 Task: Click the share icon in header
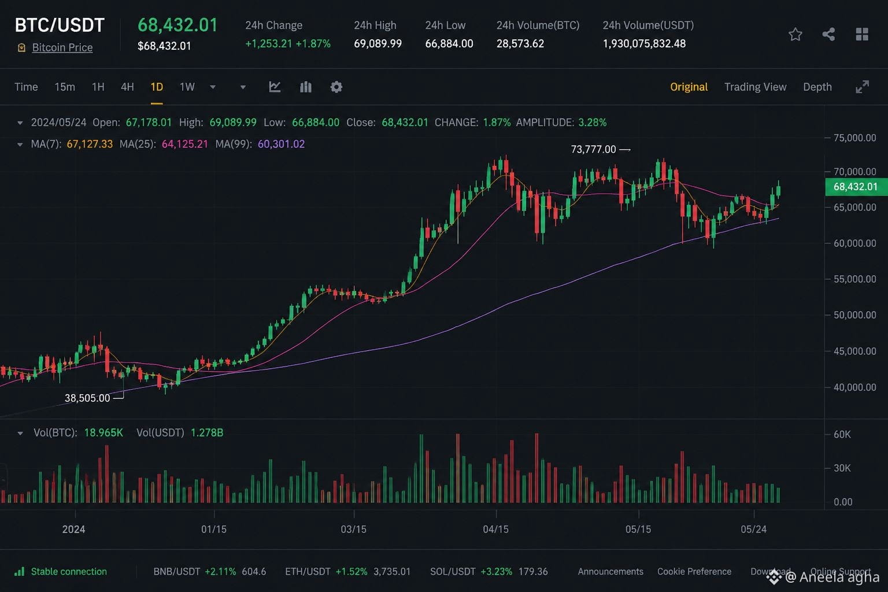point(828,35)
